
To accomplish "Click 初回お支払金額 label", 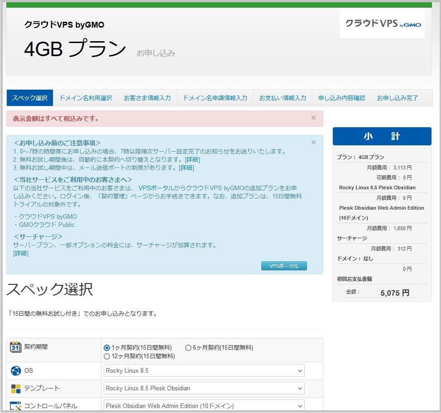I will [355, 279].
